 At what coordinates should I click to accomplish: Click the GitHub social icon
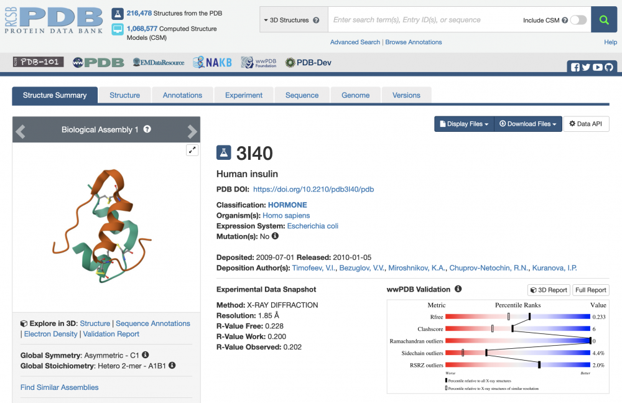[x=608, y=67]
